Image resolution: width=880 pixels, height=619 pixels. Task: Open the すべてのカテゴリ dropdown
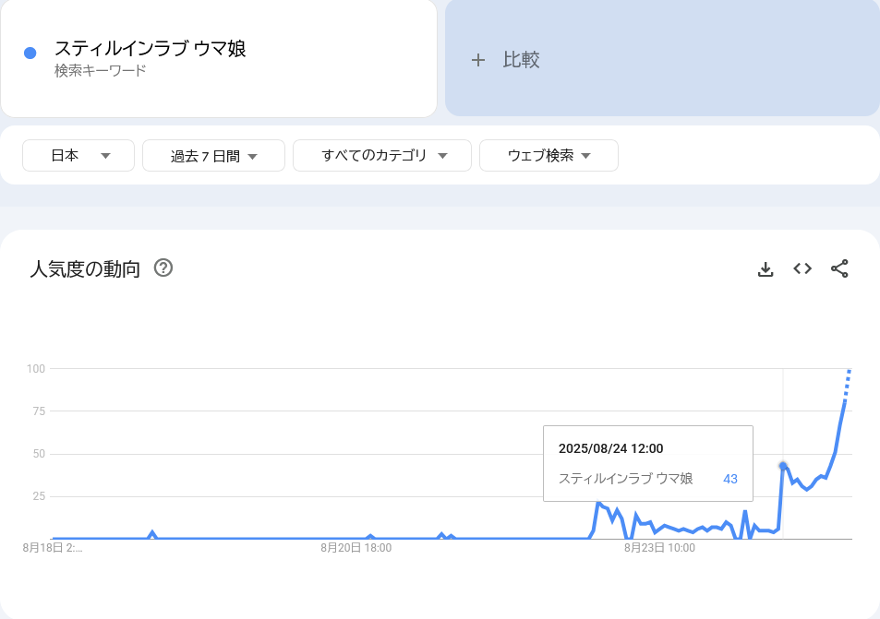pos(382,156)
